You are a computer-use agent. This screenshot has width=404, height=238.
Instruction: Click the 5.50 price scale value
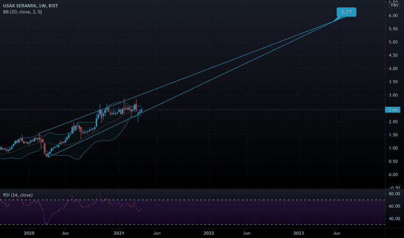click(393, 29)
